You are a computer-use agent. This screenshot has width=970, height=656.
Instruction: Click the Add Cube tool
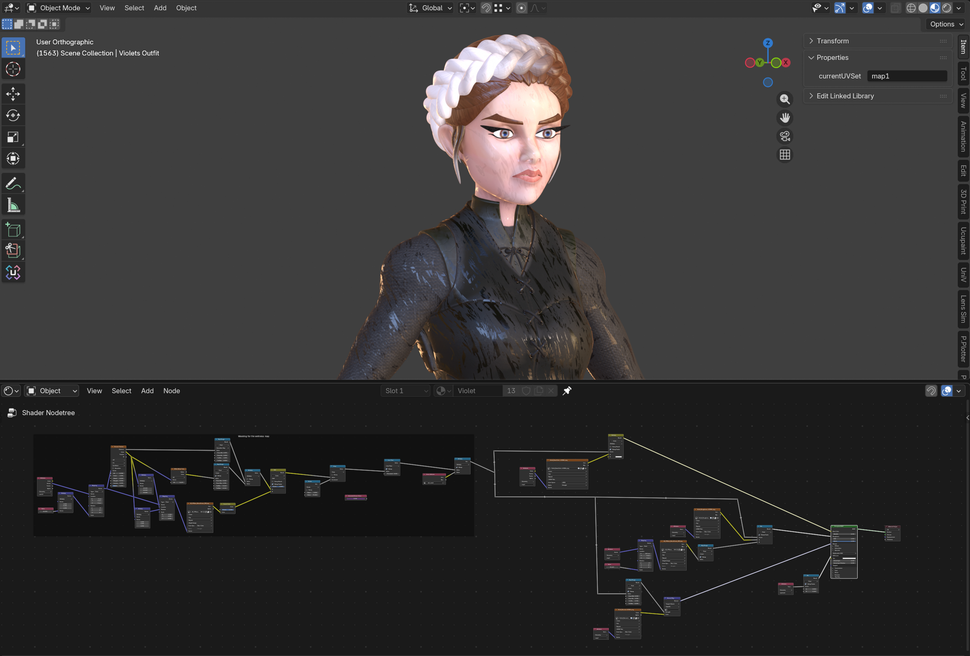point(13,230)
